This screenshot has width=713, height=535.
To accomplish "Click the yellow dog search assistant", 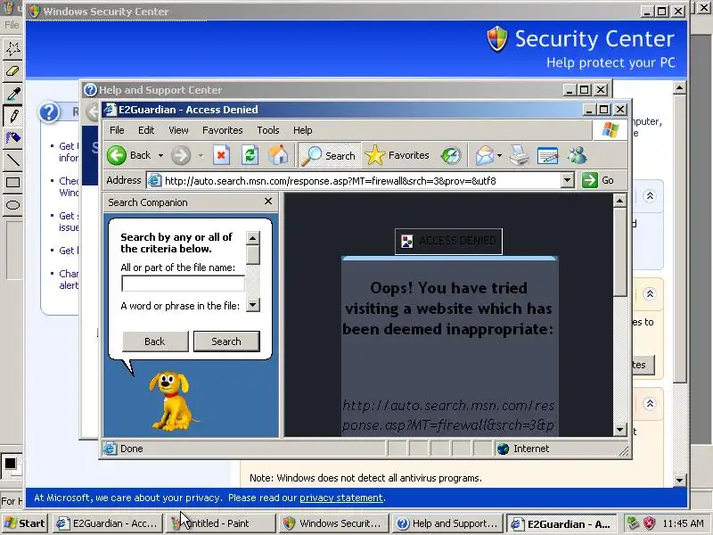I will 170,401.
